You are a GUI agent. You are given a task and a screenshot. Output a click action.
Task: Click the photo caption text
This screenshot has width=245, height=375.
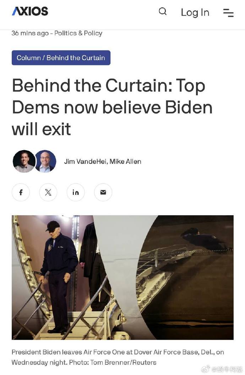pos(118,357)
